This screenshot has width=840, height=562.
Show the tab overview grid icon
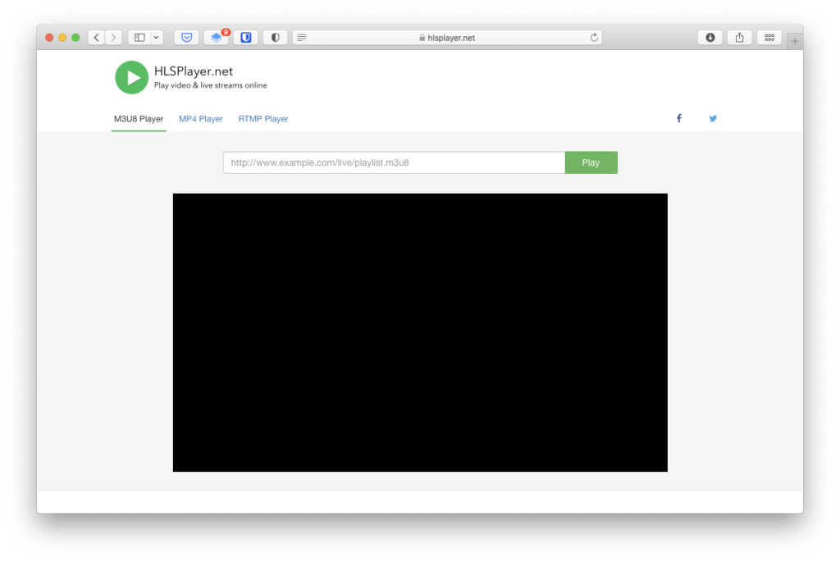(769, 38)
